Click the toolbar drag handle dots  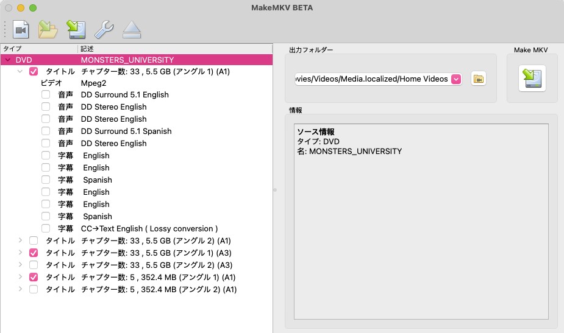point(5,29)
